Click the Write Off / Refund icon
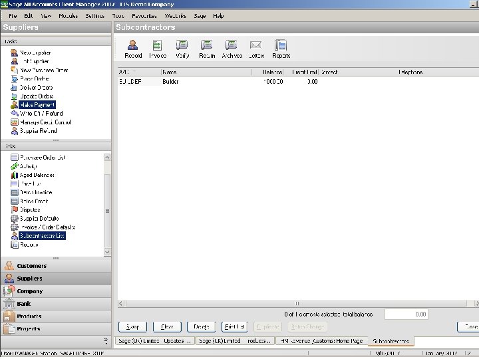The width and height of the screenshot is (479, 359). [14, 113]
